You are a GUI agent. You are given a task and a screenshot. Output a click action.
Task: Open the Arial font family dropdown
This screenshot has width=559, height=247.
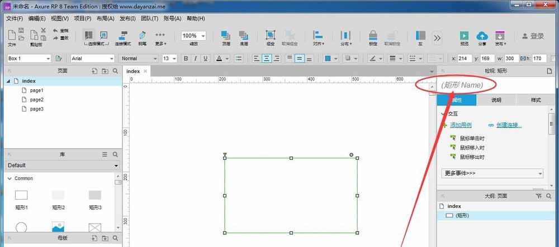[x=92, y=59]
